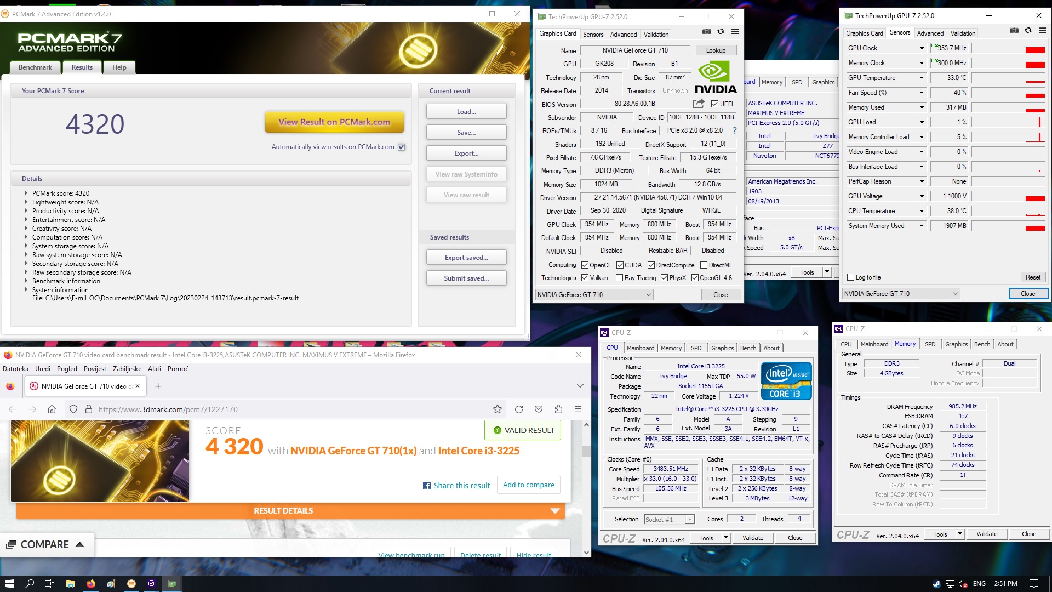The width and height of the screenshot is (1052, 592).
Task: Open the Advanced tab in GPU-Z Graphics Card window
Action: 624,34
